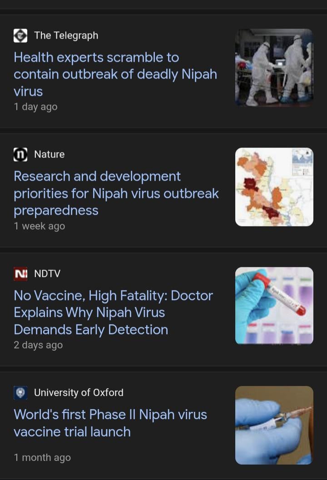
Task: Read the 'No Vaccine, High Fatality' story
Action: tap(114, 312)
